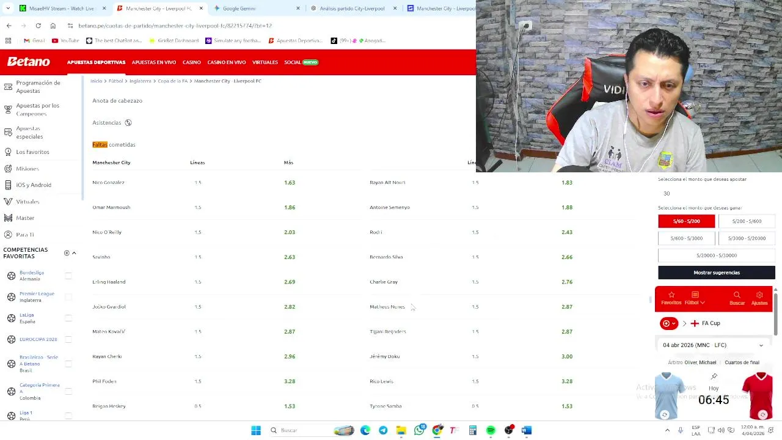Switch to the Google Gemini tab
The width and height of the screenshot is (782, 440).
pyautogui.click(x=255, y=9)
